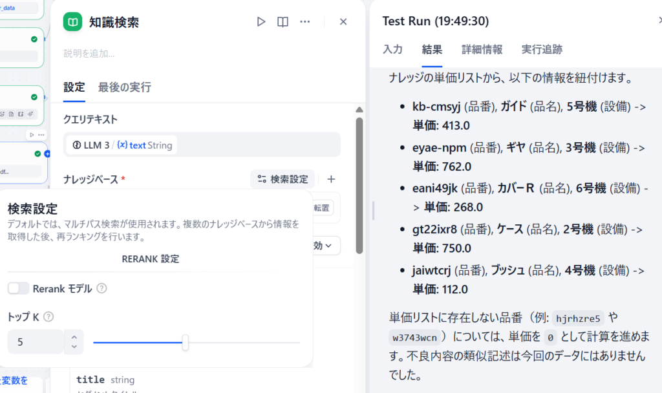662x393 pixels.
Task: Click the トップ K help icon
Action: (x=48, y=317)
